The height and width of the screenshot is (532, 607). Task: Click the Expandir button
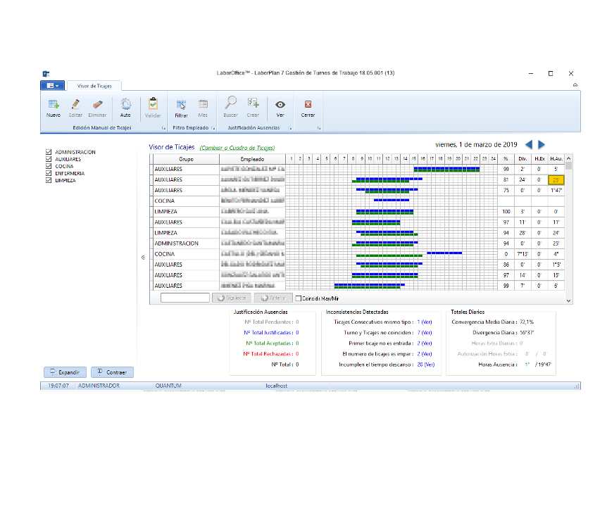(65, 372)
